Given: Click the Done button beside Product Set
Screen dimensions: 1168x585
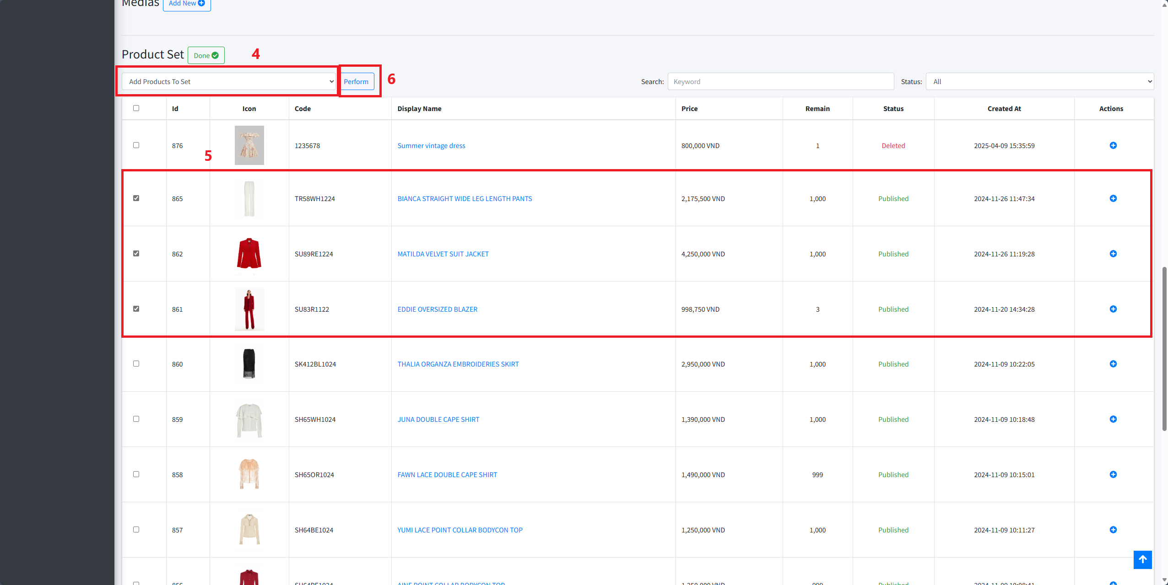Looking at the screenshot, I should tap(206, 55).
